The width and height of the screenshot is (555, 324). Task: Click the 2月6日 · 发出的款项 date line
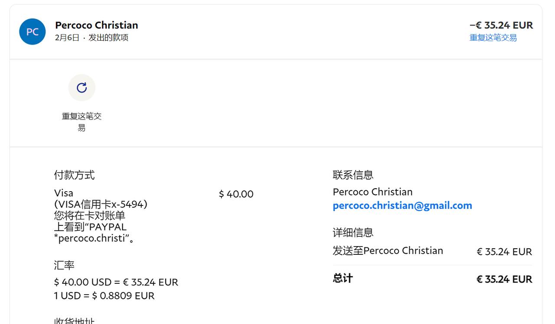coord(92,38)
